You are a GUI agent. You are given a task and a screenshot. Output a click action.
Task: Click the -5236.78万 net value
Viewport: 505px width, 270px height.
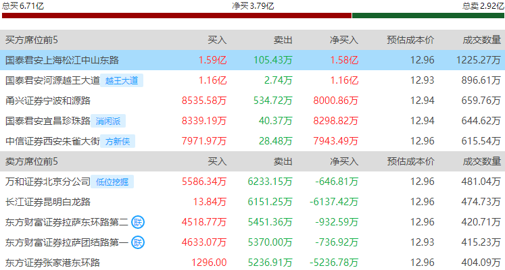[334, 263]
